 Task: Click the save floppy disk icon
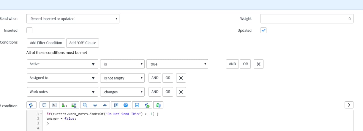[x=137, y=105]
